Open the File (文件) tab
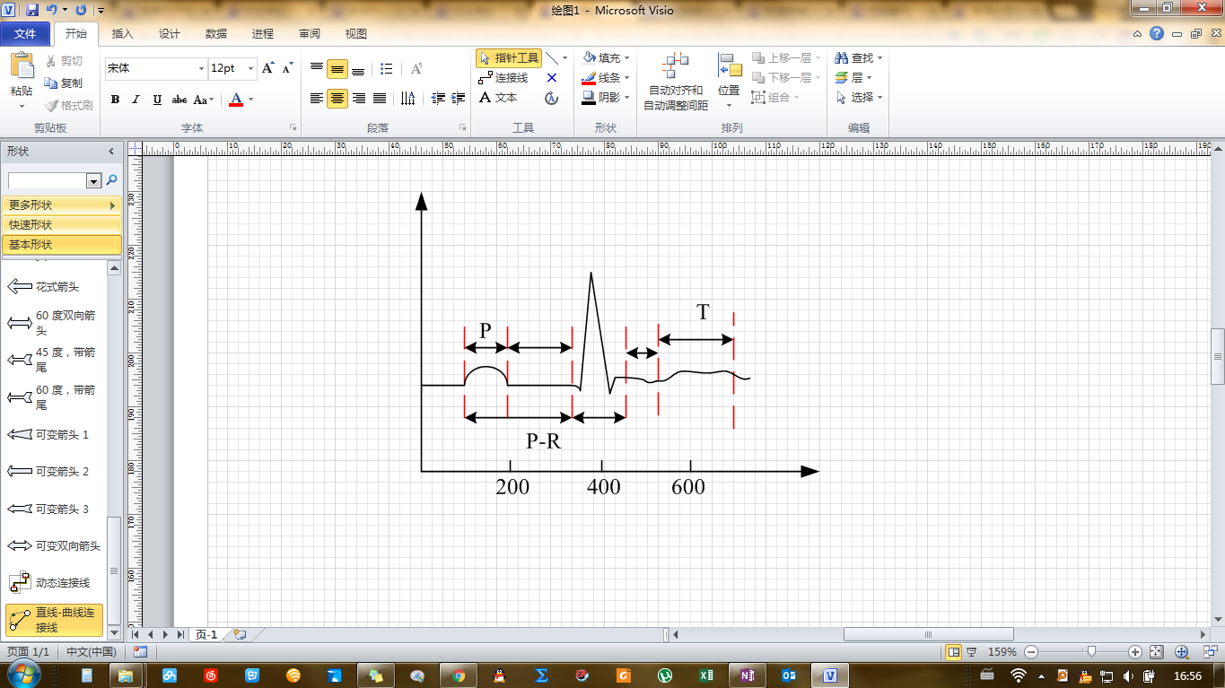1225x688 pixels. (x=25, y=34)
